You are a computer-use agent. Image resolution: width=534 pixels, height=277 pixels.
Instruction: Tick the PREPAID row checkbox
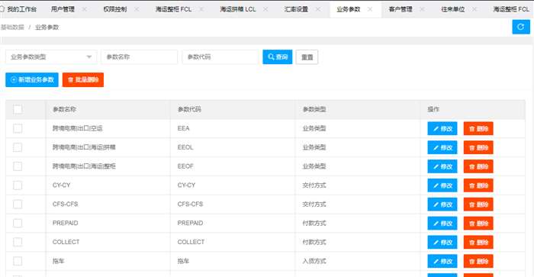tap(18, 223)
